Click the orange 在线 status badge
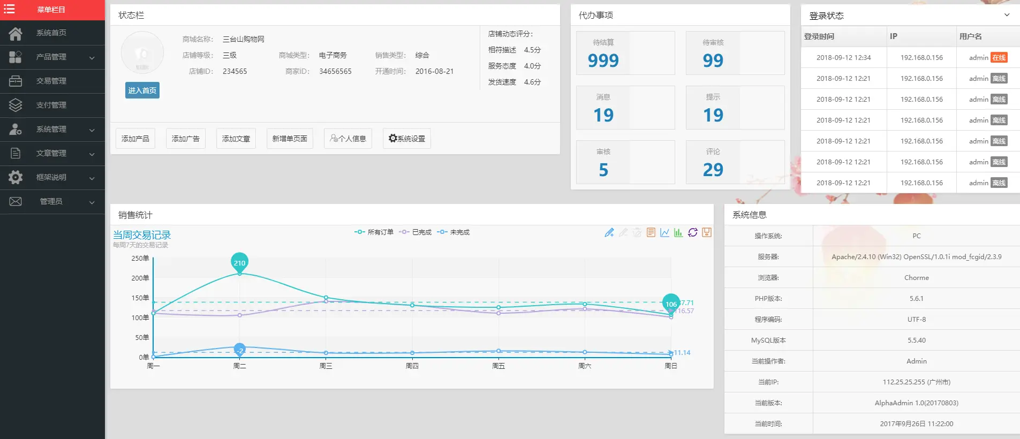1020x439 pixels. (999, 58)
